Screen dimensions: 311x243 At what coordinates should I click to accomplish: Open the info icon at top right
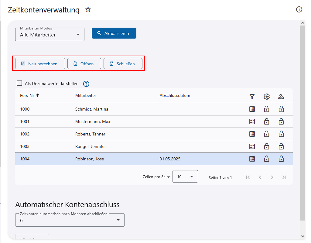click(299, 9)
